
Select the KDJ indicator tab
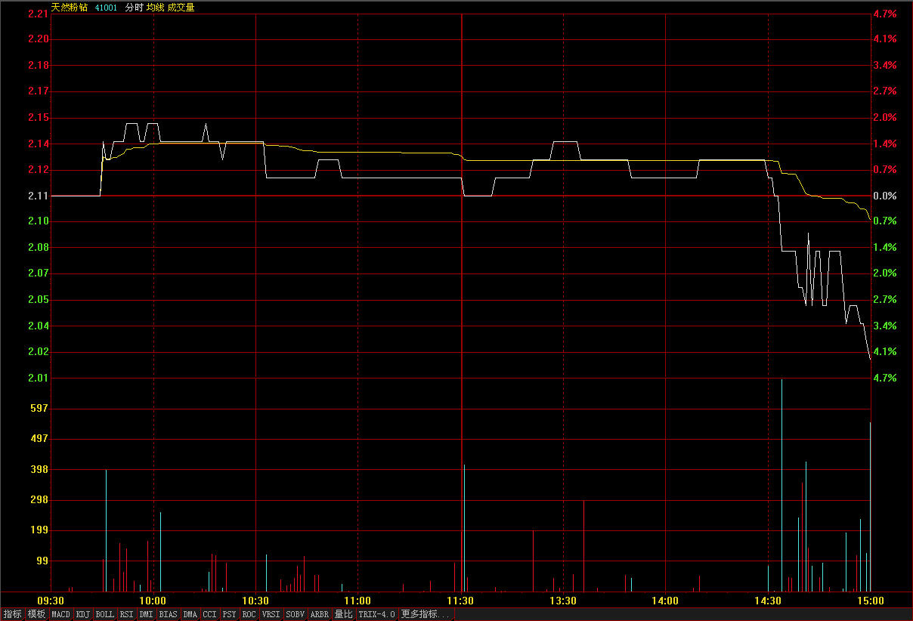(x=83, y=614)
